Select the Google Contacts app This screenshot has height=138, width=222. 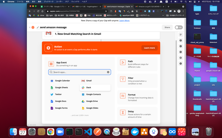click(95, 94)
